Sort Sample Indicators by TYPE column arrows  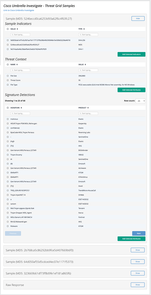(84, 29)
